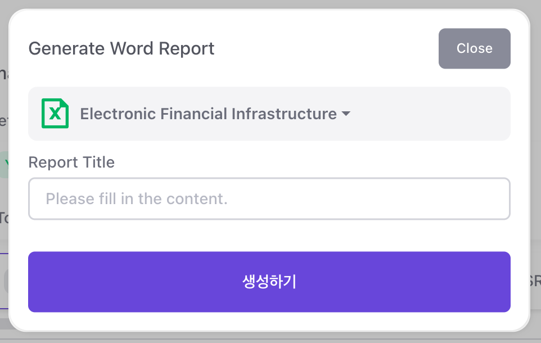
Task: Select the Electronic Financial Infrastructure file name
Action: pyautogui.click(x=208, y=114)
